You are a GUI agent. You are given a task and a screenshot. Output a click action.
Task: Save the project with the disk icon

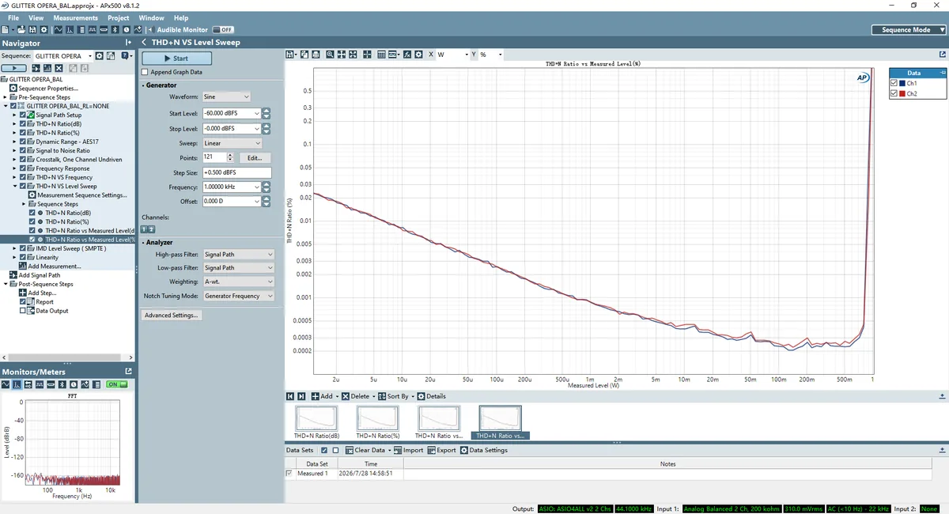[x=32, y=29]
